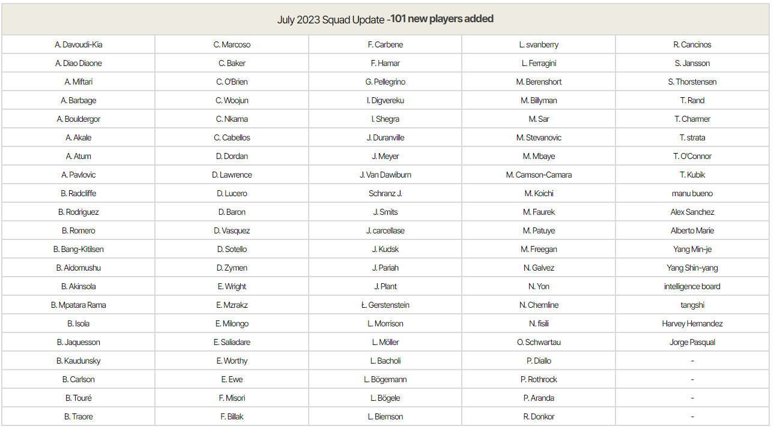
Task: Select Harvey Hernandez in last column
Action: coord(692,324)
